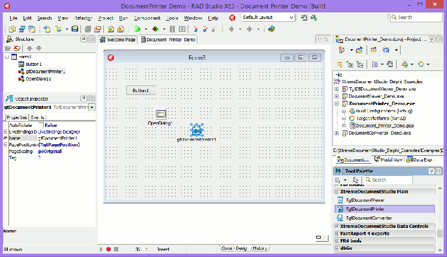The height and width of the screenshot is (257, 447).
Task: Click the Set Debug Desktop icon
Action: point(313,18)
